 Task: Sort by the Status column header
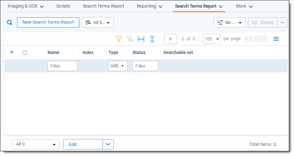click(x=139, y=52)
